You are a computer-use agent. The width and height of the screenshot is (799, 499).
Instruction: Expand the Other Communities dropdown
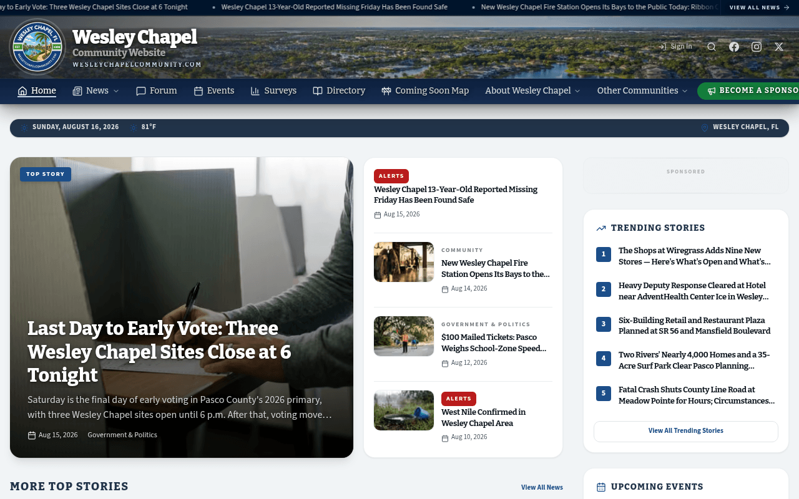(x=685, y=91)
